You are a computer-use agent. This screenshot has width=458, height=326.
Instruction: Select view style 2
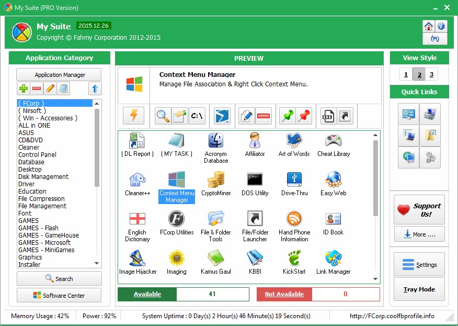419,74
